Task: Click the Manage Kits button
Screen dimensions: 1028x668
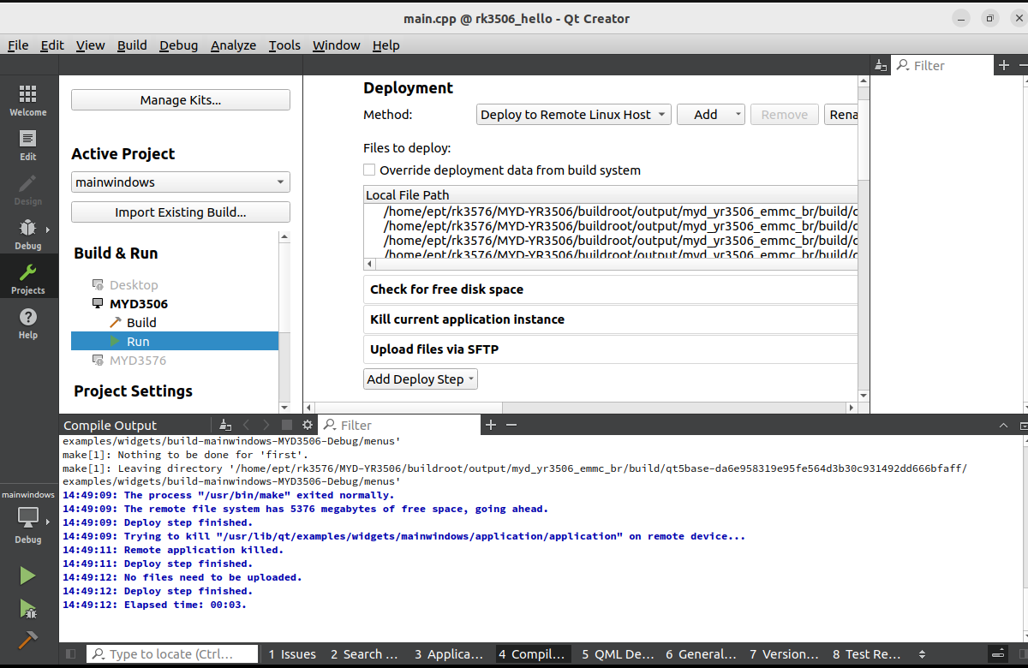Action: [181, 100]
